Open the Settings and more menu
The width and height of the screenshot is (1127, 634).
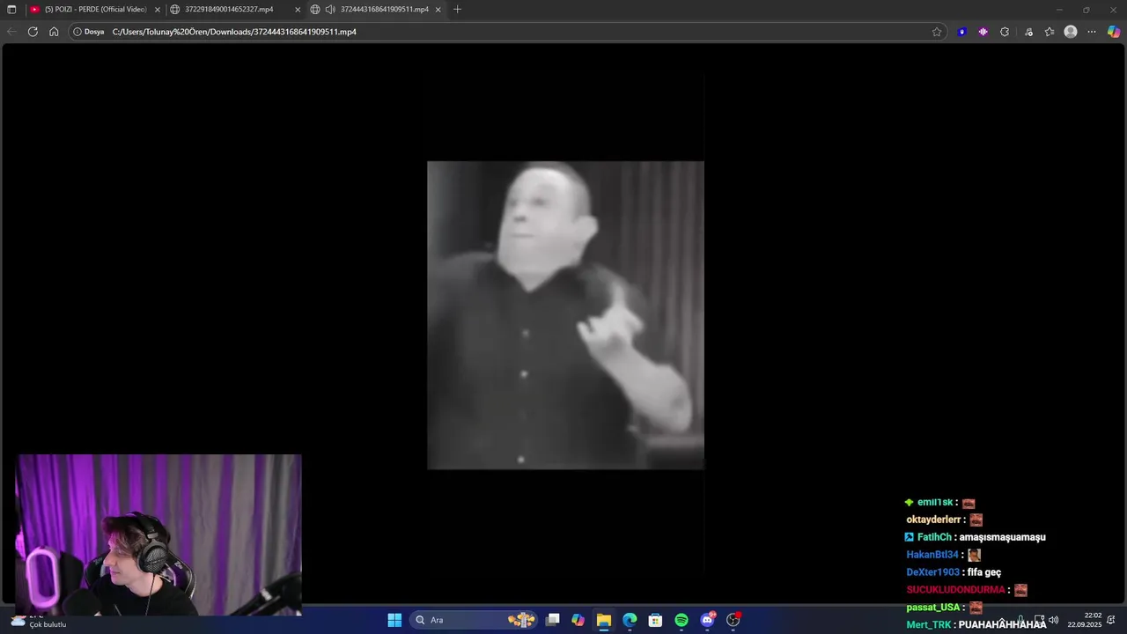(1092, 32)
